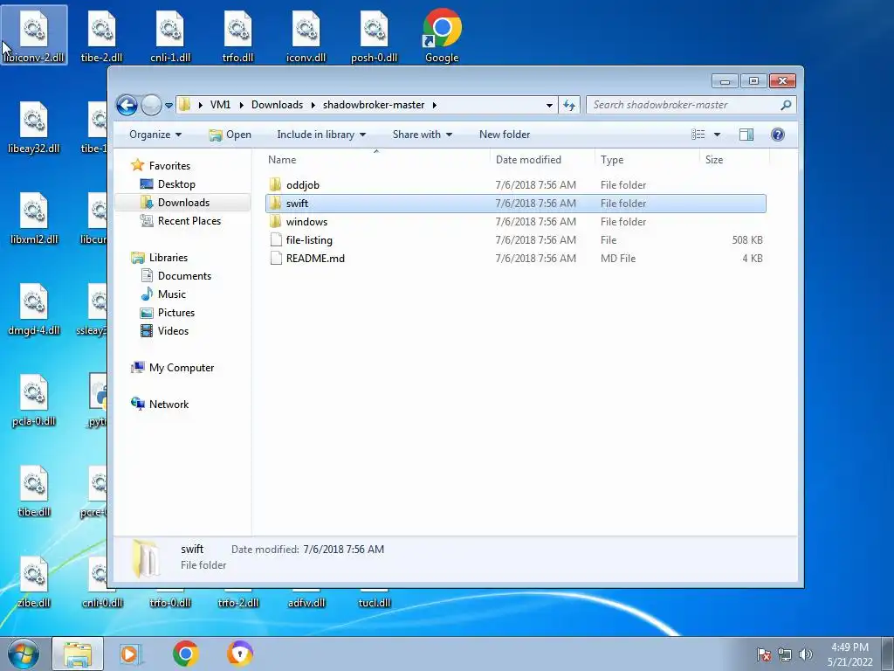Select the dmgd-4.dll desktop file
Screen dimensions: 894x671
point(34,308)
